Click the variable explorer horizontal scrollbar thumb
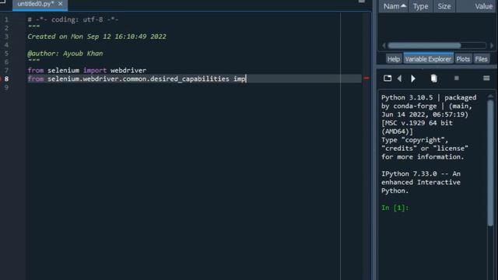 [424, 45]
